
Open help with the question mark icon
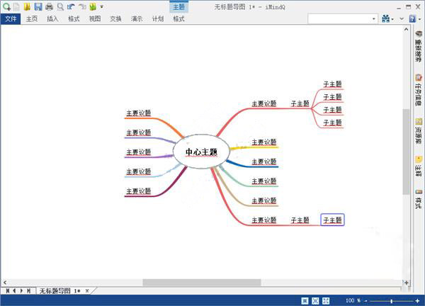[412, 18]
